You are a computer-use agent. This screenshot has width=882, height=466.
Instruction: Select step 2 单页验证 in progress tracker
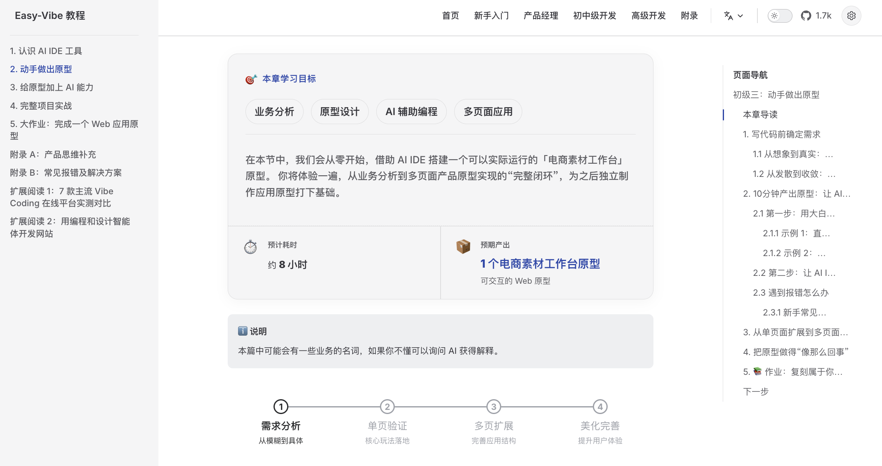click(387, 407)
